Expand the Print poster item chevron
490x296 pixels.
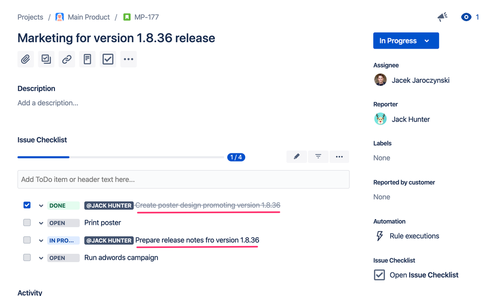41,222
